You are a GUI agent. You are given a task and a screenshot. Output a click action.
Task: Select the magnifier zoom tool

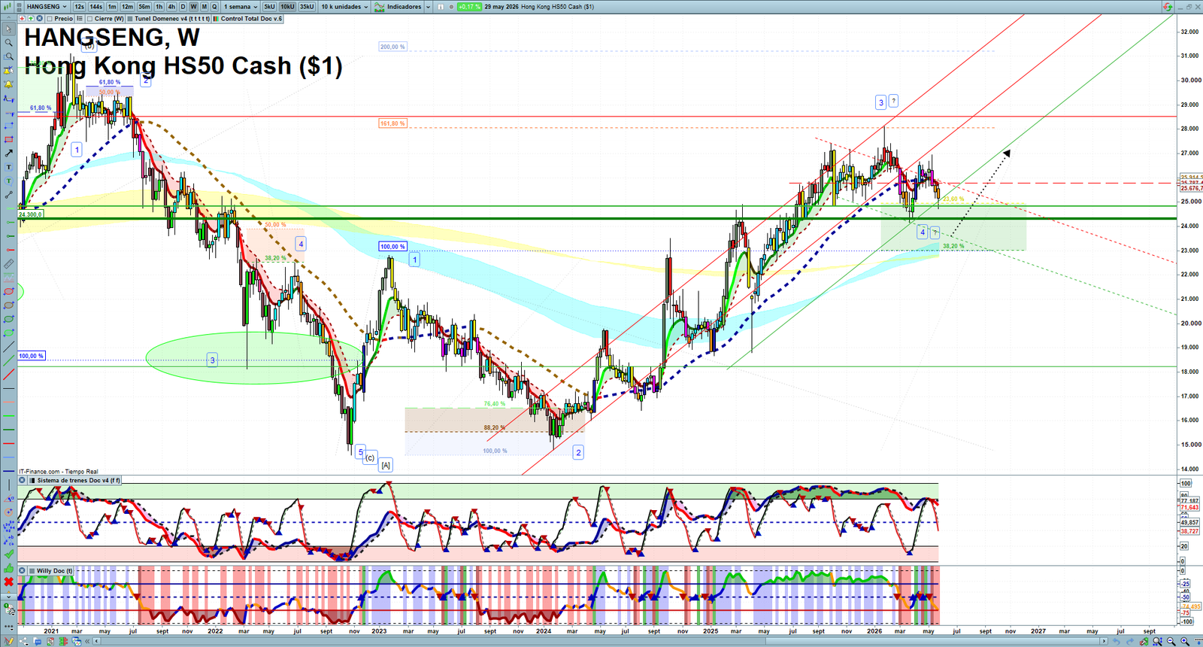point(9,42)
